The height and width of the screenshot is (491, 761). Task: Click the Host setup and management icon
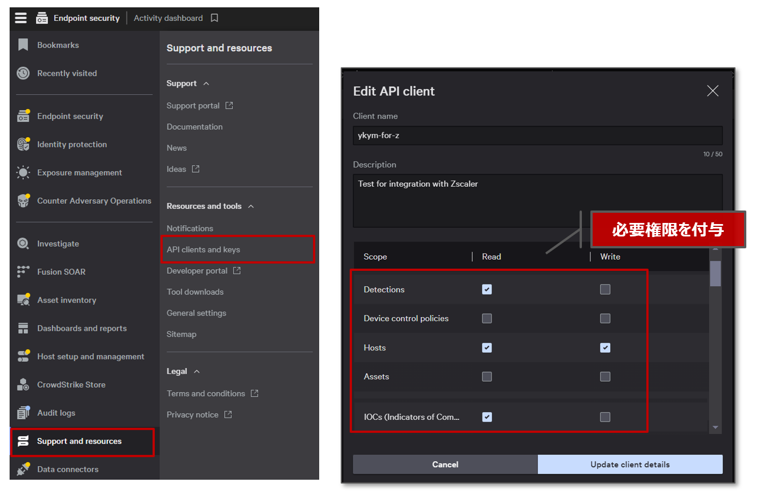click(23, 356)
